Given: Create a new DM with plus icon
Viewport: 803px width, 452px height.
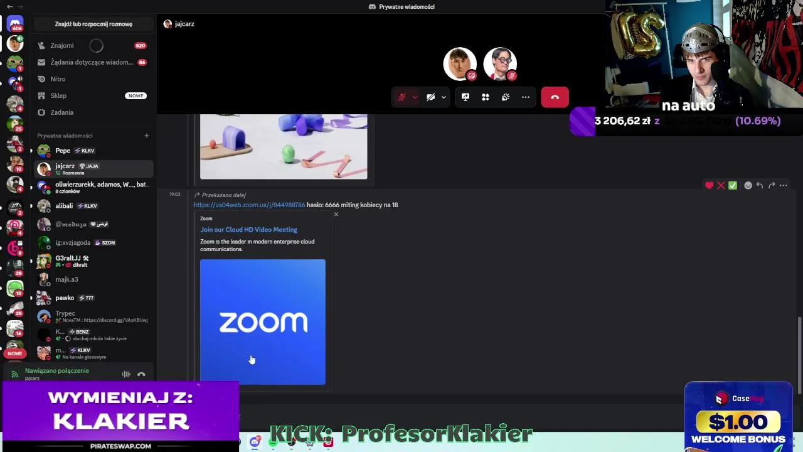Looking at the screenshot, I should (x=146, y=136).
